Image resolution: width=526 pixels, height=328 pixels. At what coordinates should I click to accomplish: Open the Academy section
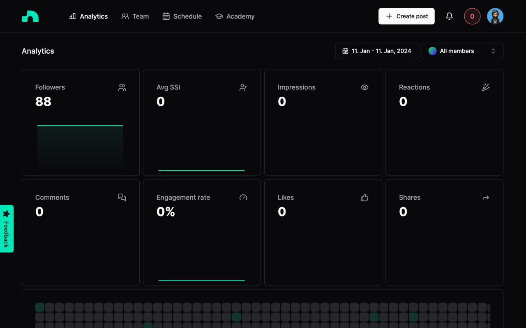tap(235, 16)
